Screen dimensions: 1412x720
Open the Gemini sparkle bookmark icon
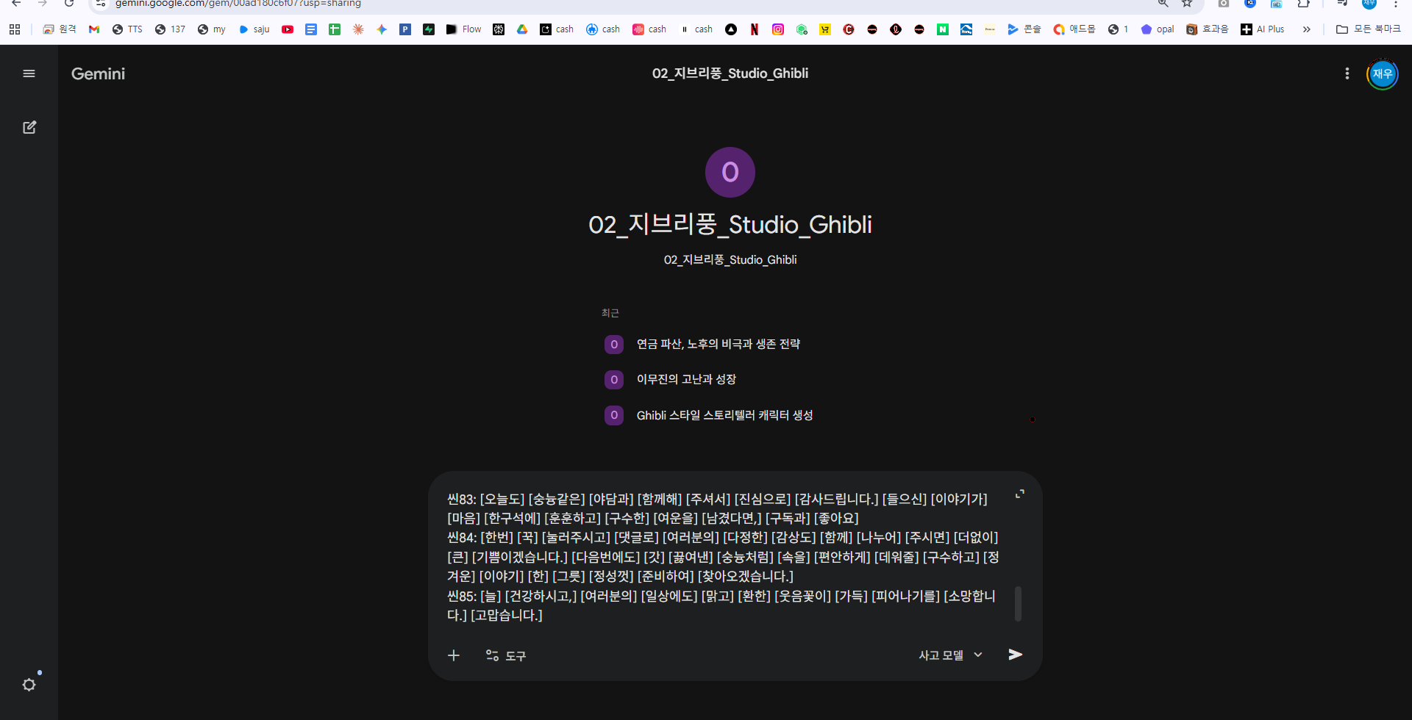tap(382, 29)
